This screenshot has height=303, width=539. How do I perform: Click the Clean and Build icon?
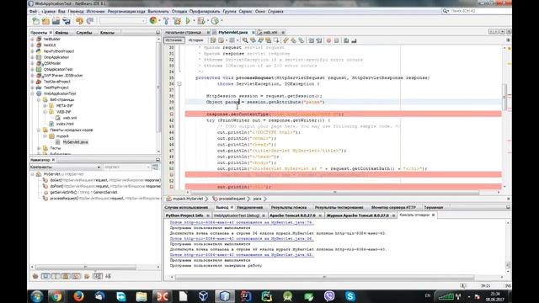point(177,21)
